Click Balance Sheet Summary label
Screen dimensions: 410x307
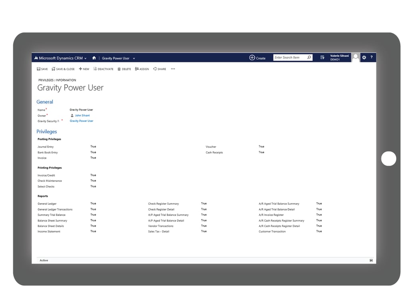(x=52, y=221)
